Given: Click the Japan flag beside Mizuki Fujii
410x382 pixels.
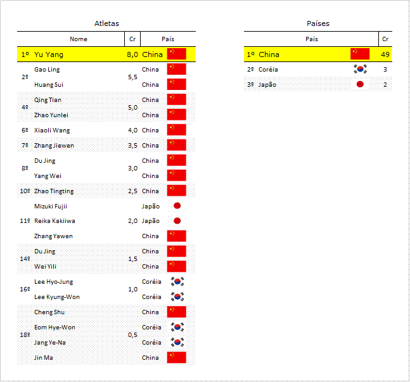Looking at the screenshot, I should point(177,206).
